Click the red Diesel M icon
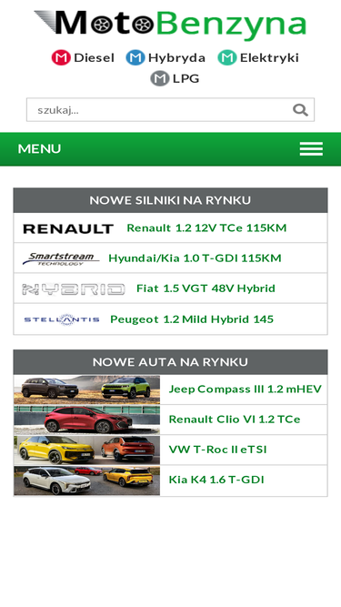This screenshot has width=341, height=607. tap(61, 57)
